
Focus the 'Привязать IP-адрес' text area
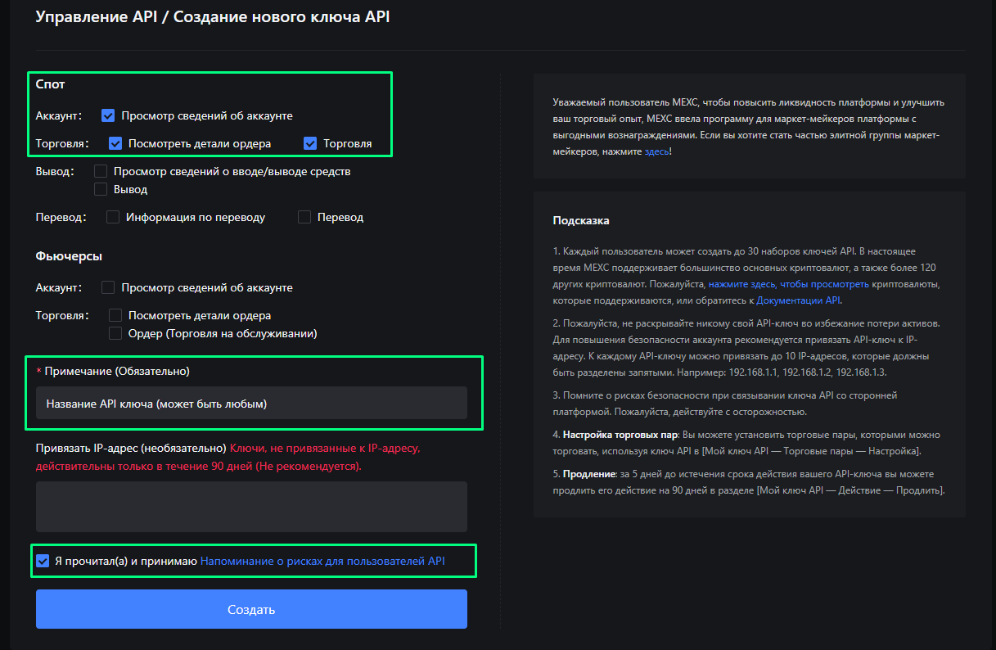click(251, 507)
